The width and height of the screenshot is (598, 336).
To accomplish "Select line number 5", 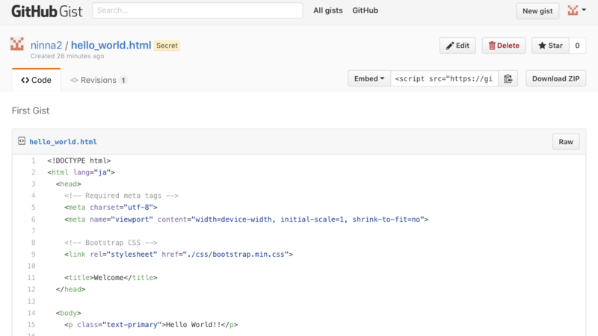I will (33, 208).
